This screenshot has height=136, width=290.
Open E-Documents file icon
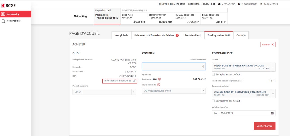pos(239,4)
